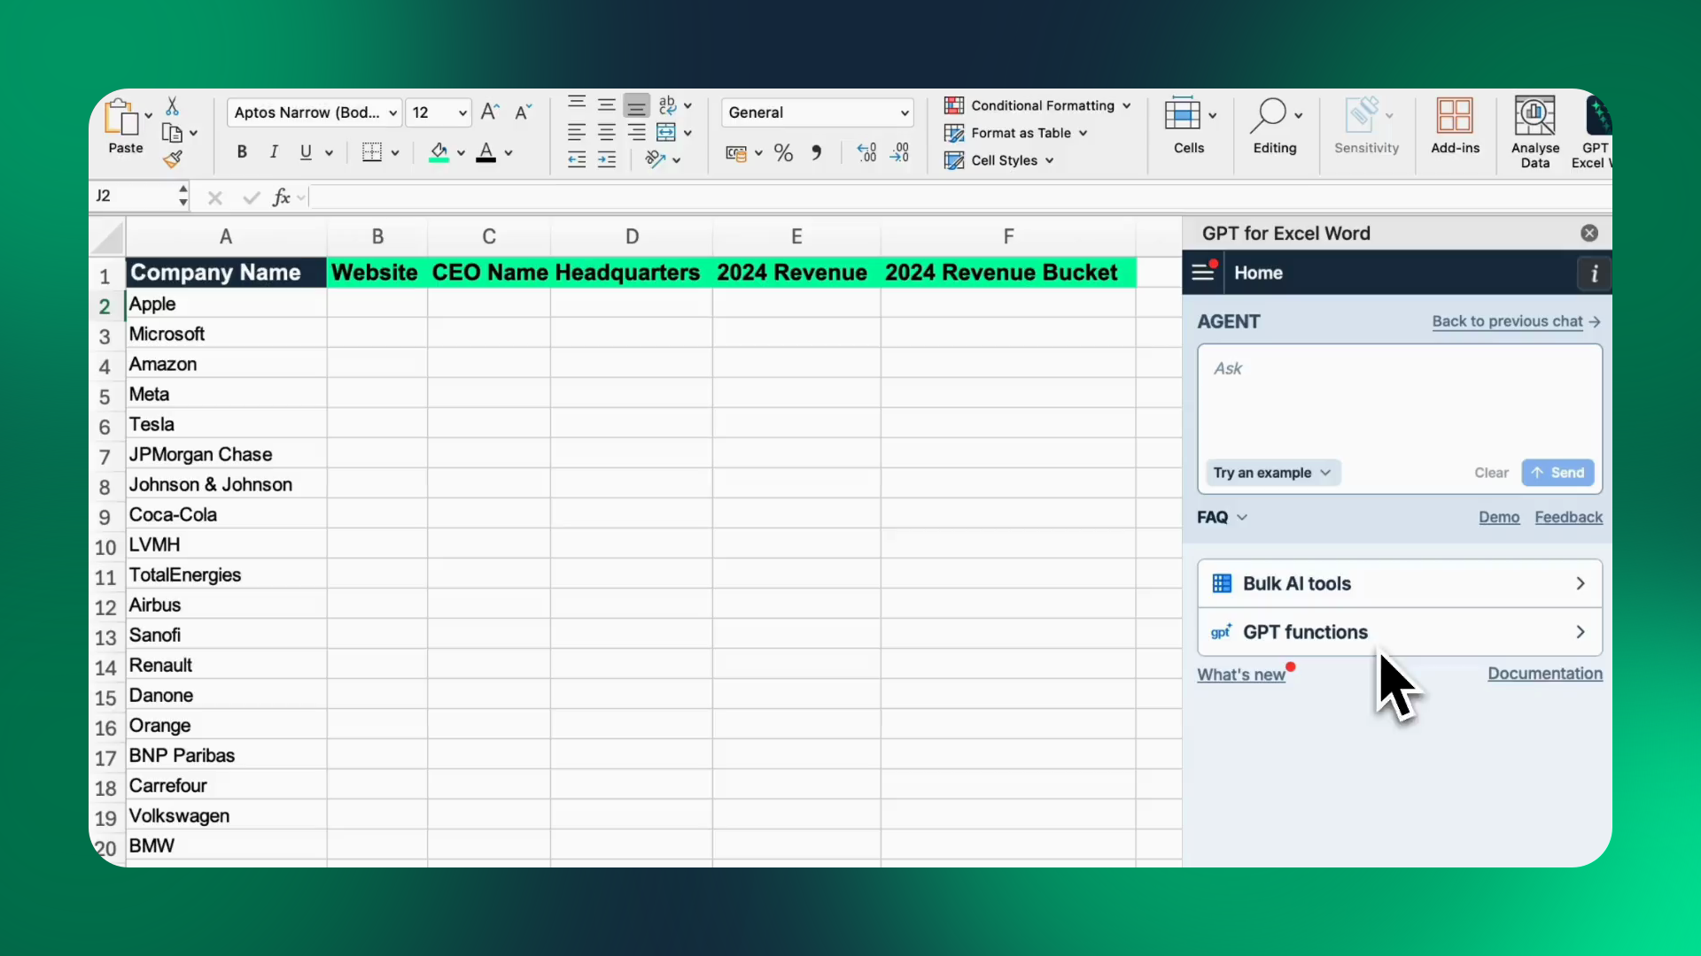Open the Bulk AI tools menu item
This screenshot has height=956, width=1701.
[x=1400, y=583]
